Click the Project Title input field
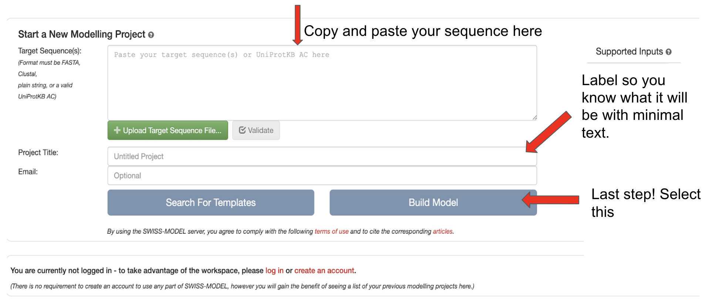Image resolution: width=713 pixels, height=302 pixels. point(322,156)
